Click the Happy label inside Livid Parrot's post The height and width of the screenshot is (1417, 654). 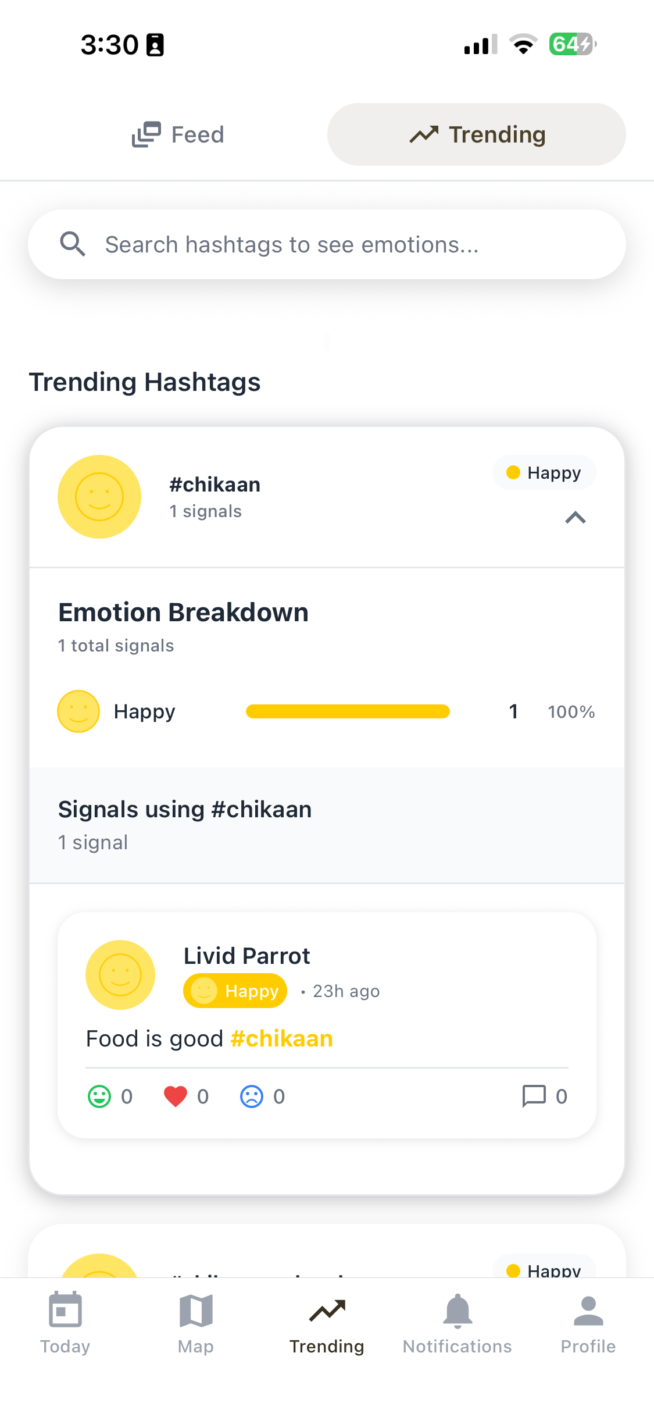point(235,991)
